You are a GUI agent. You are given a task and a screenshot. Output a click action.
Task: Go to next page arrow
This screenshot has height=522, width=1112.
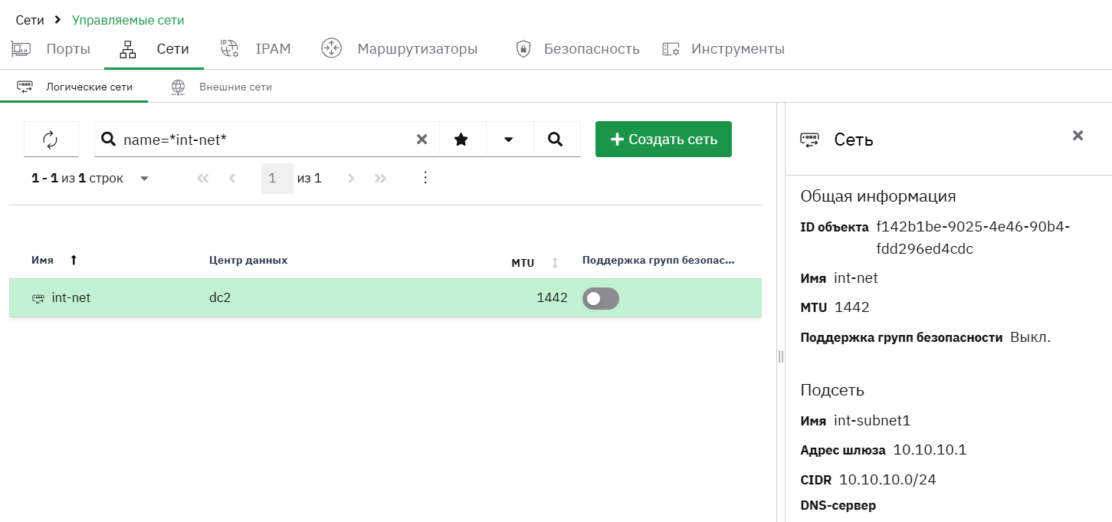pos(351,178)
